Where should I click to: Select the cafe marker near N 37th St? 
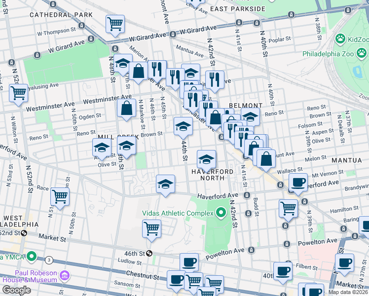(344, 265)
